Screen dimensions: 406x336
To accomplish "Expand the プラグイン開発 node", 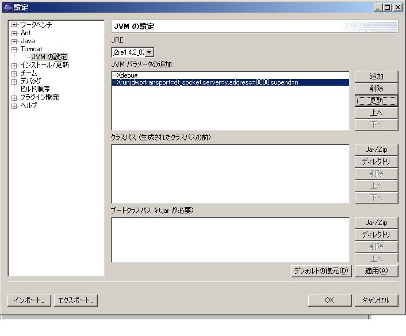I will 14,98.
